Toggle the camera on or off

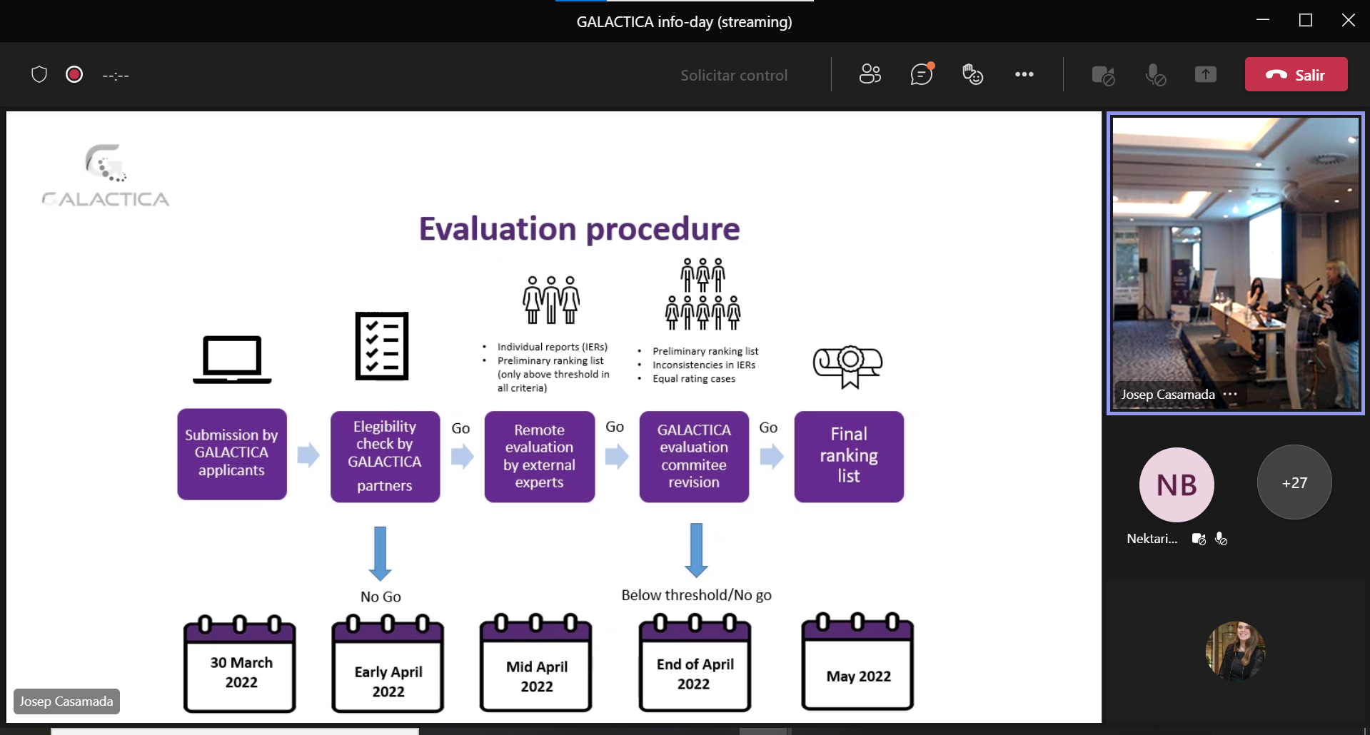pyautogui.click(x=1103, y=75)
